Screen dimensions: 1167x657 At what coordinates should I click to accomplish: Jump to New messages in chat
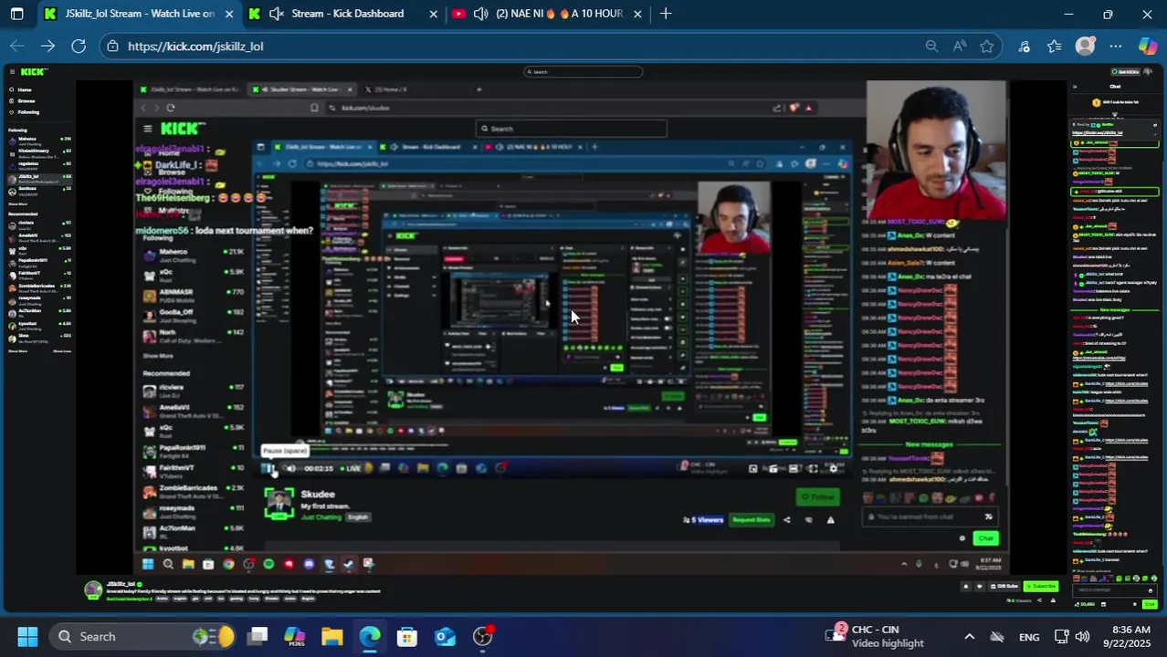point(1115,309)
